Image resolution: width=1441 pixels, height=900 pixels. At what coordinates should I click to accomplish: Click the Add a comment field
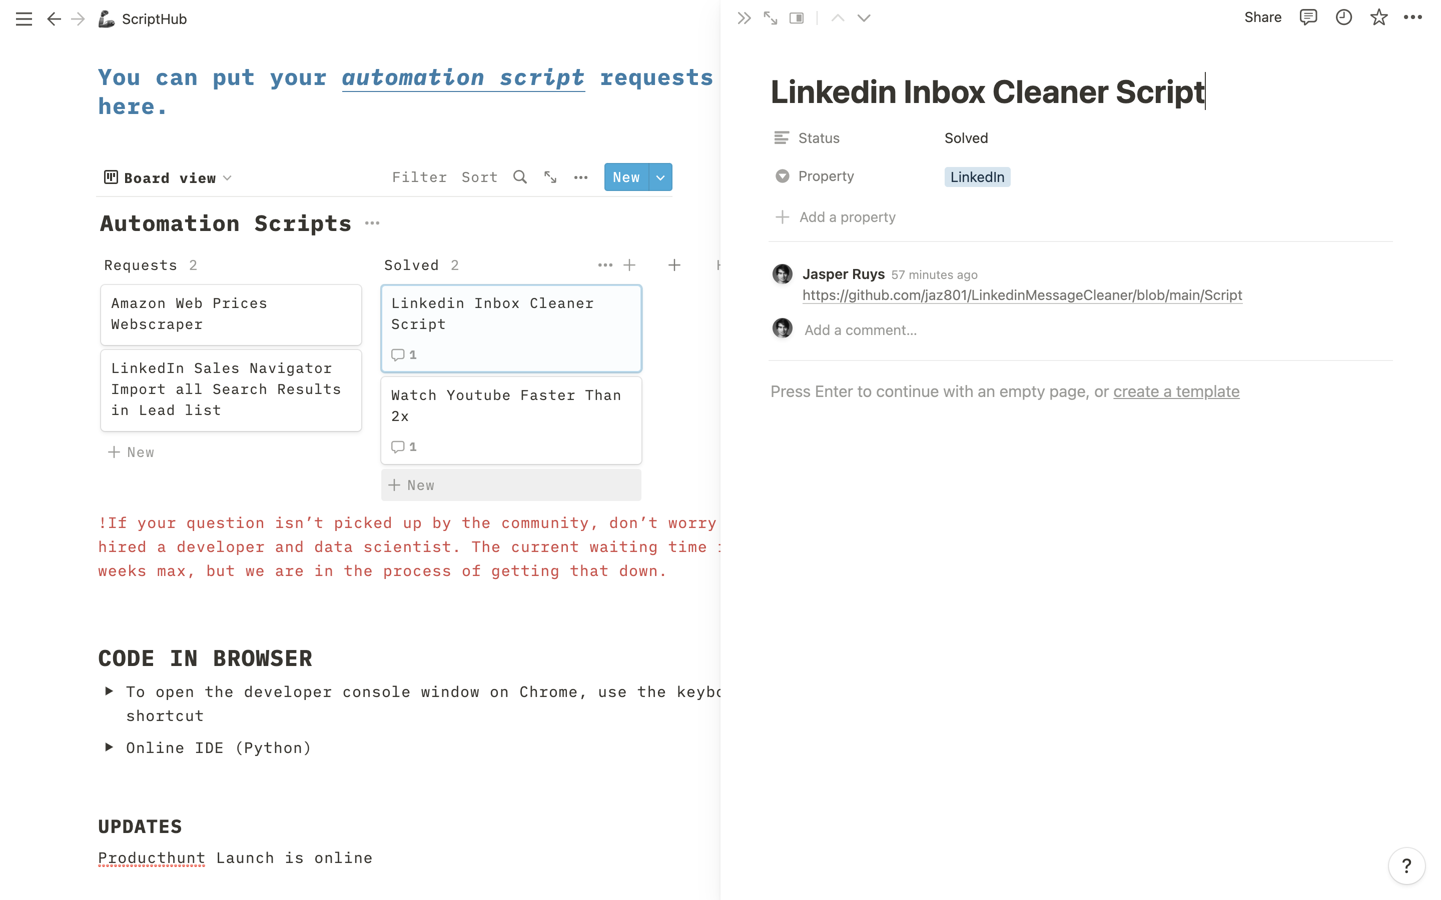[861, 330]
